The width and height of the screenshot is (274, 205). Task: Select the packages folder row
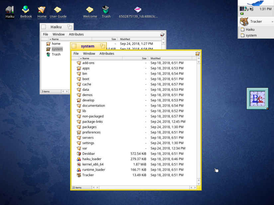[134, 127]
